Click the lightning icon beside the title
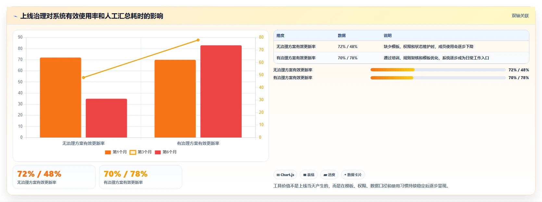The width and height of the screenshot is (542, 202). [x=15, y=16]
